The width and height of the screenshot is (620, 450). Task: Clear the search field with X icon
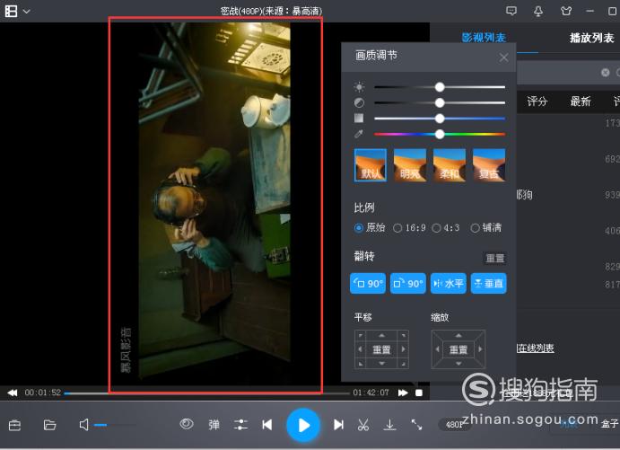pos(605,73)
